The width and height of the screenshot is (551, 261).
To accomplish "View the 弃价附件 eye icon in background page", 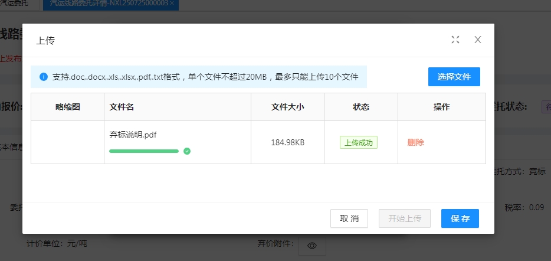I will (x=311, y=246).
